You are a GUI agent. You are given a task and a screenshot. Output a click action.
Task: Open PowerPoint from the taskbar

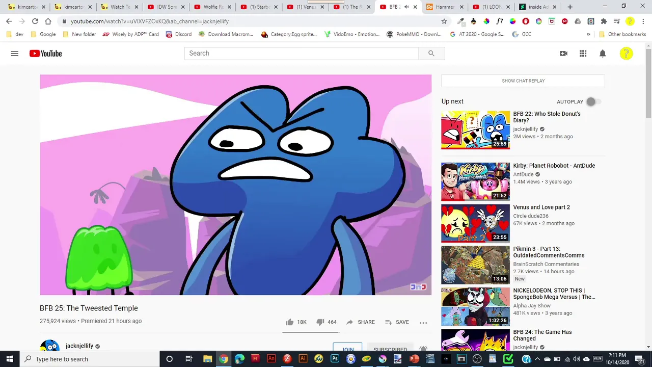[x=414, y=359]
